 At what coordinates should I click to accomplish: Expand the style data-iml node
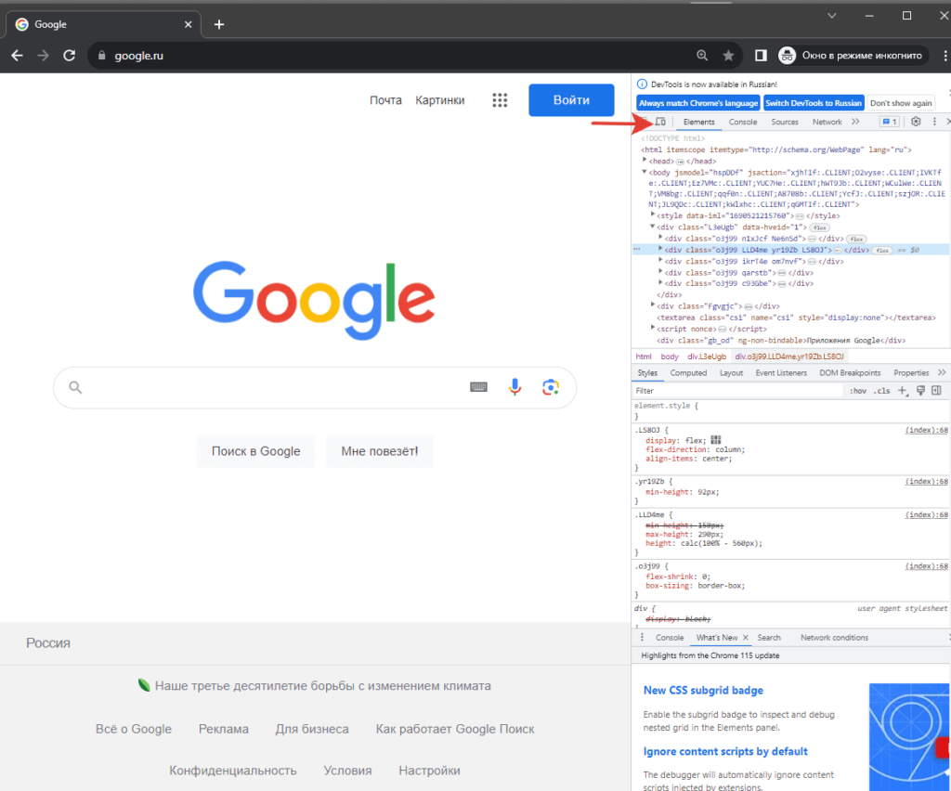click(x=653, y=214)
